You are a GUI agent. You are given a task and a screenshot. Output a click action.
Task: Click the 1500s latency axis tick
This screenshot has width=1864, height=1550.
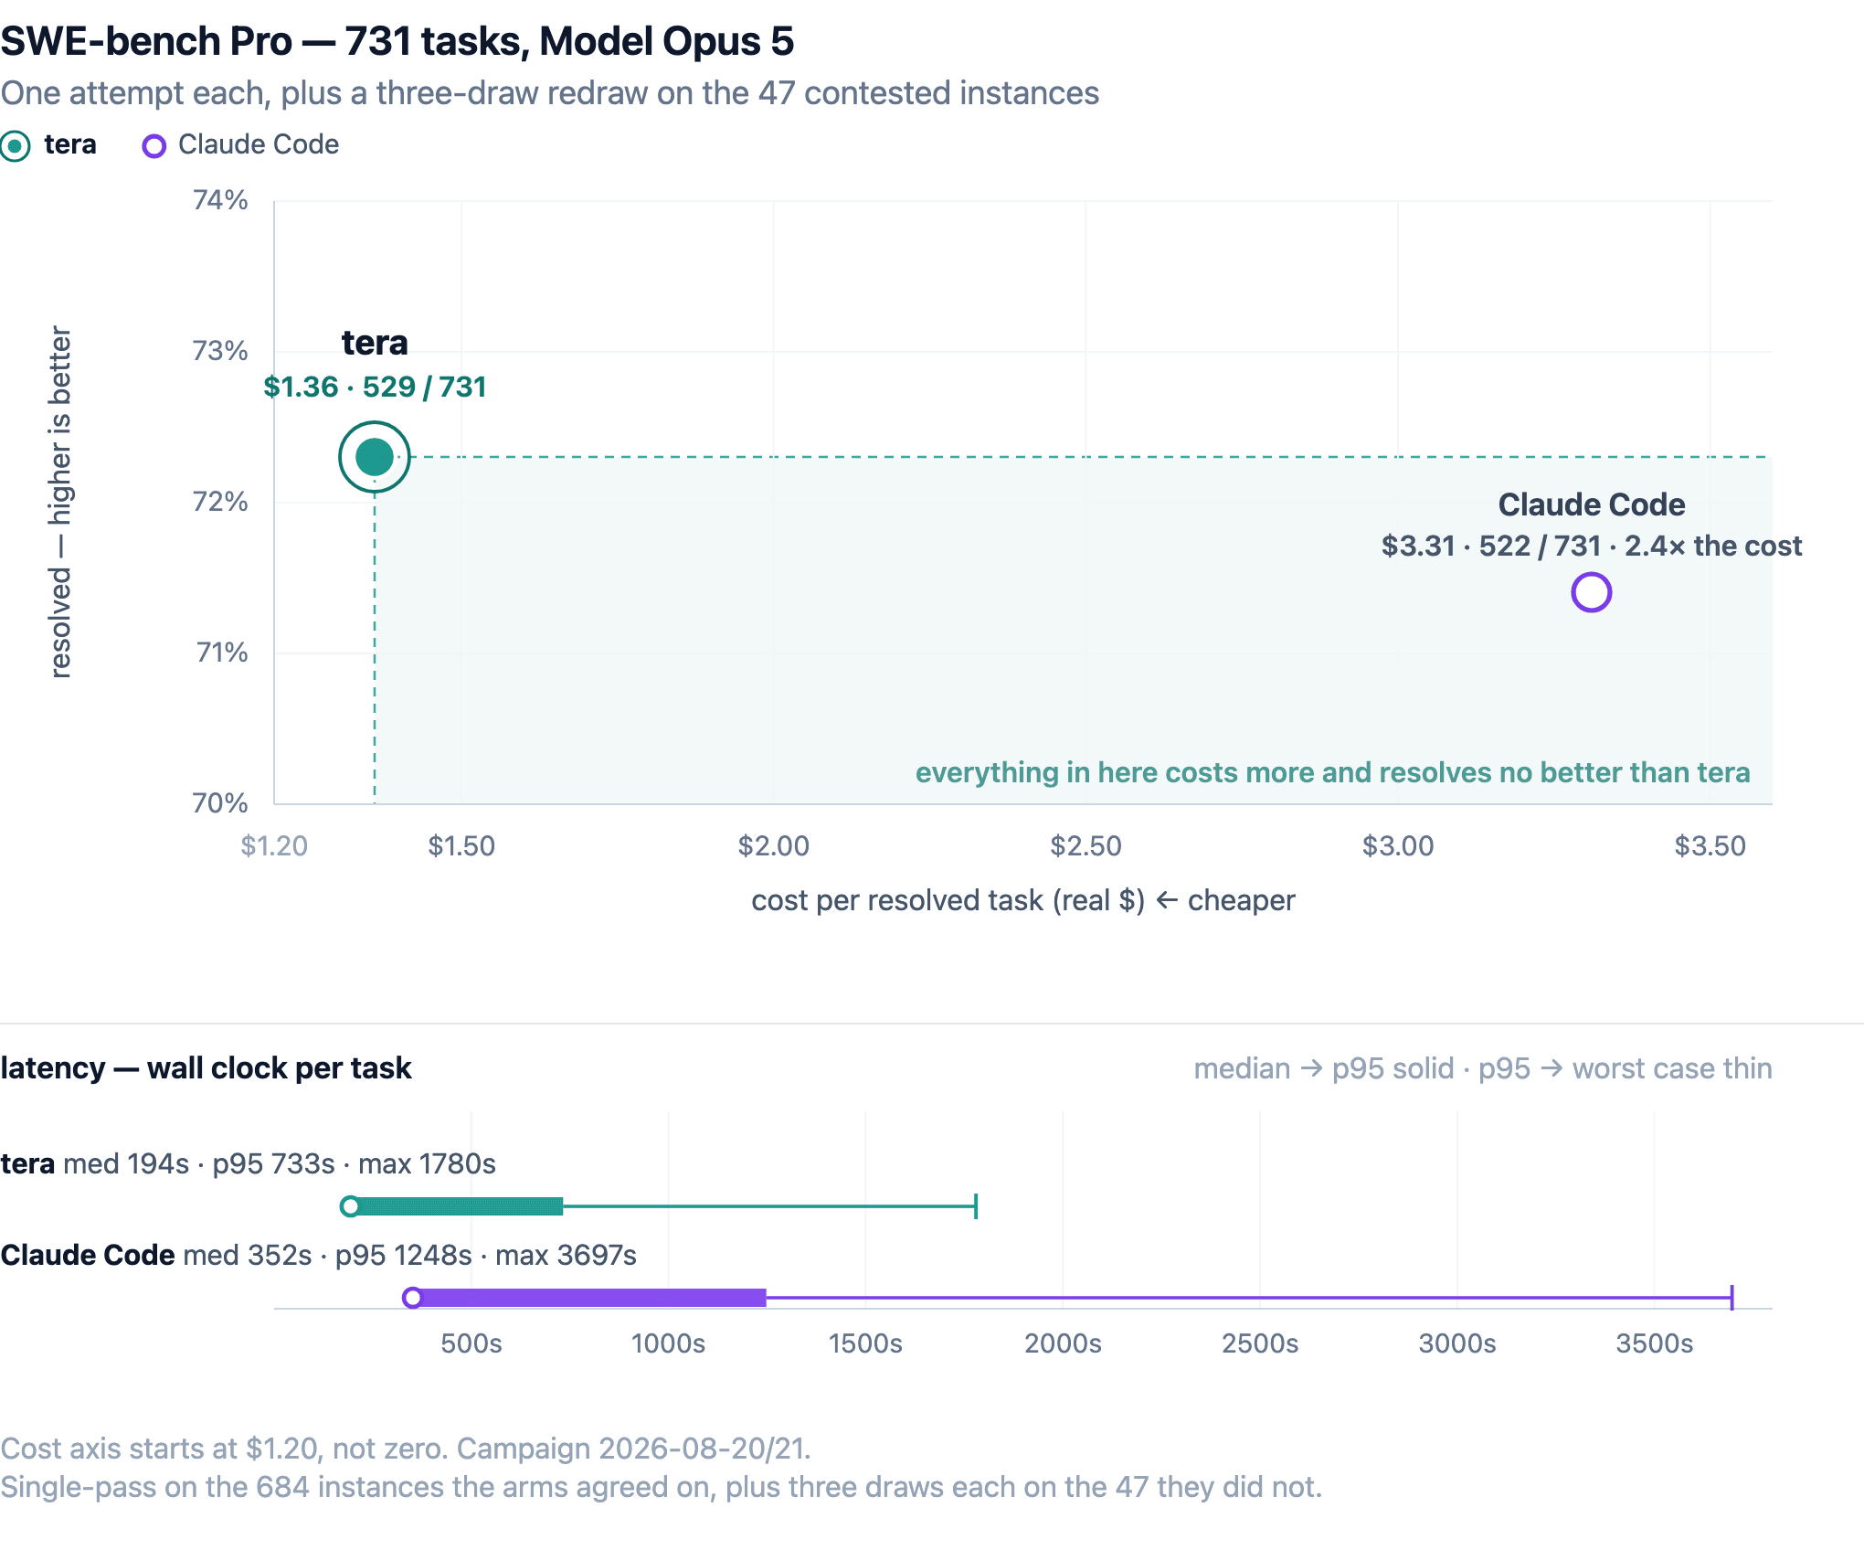[865, 1343]
